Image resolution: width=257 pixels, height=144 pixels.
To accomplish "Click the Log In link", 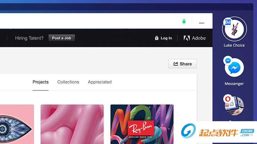I will tap(163, 38).
